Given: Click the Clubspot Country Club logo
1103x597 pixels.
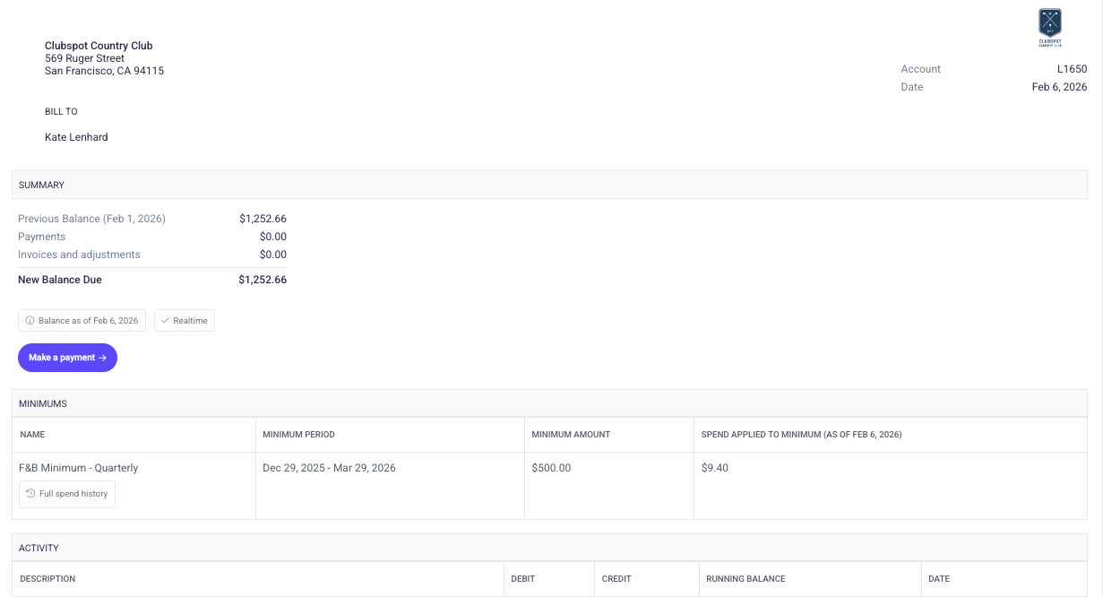Looking at the screenshot, I should point(1049,27).
